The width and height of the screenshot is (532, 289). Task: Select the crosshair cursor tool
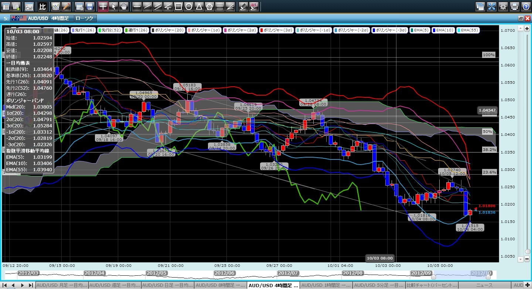tap(103, 6)
